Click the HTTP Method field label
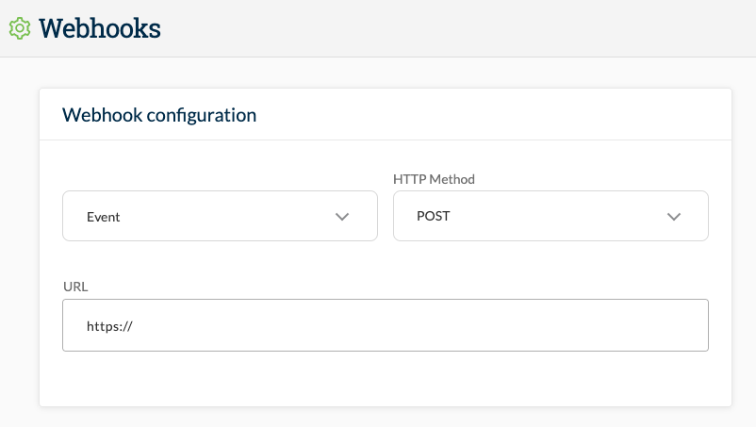Screen dimensions: 756x427 [434, 179]
